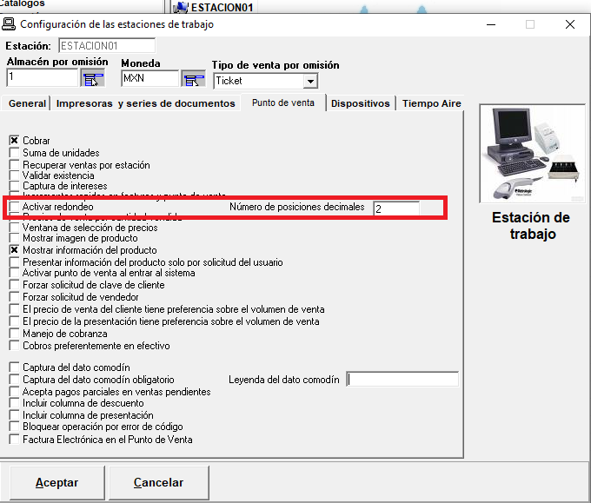
Task: Enable Suma de unidades
Action: (14, 153)
